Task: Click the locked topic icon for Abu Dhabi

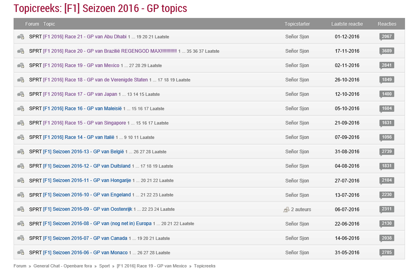Action: click(21, 37)
